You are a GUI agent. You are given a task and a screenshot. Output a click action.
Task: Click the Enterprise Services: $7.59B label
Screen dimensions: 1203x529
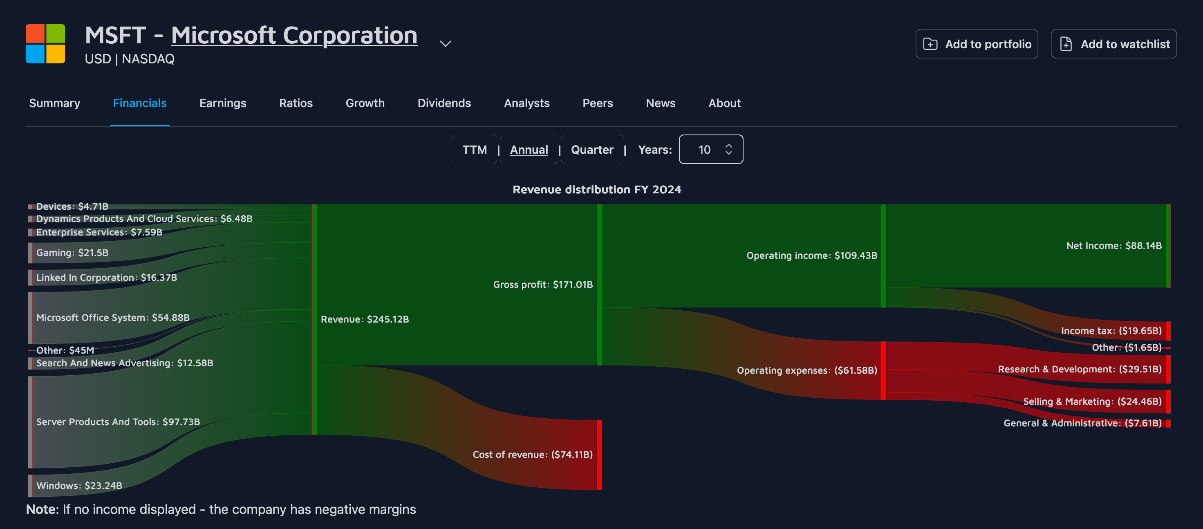[x=99, y=232]
